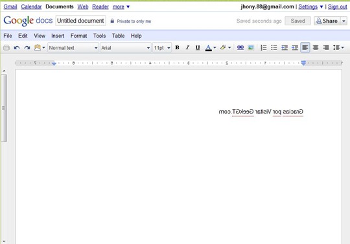Open the Normal text style dropdown
Viewport: 350px width, 244px height.
point(73,48)
